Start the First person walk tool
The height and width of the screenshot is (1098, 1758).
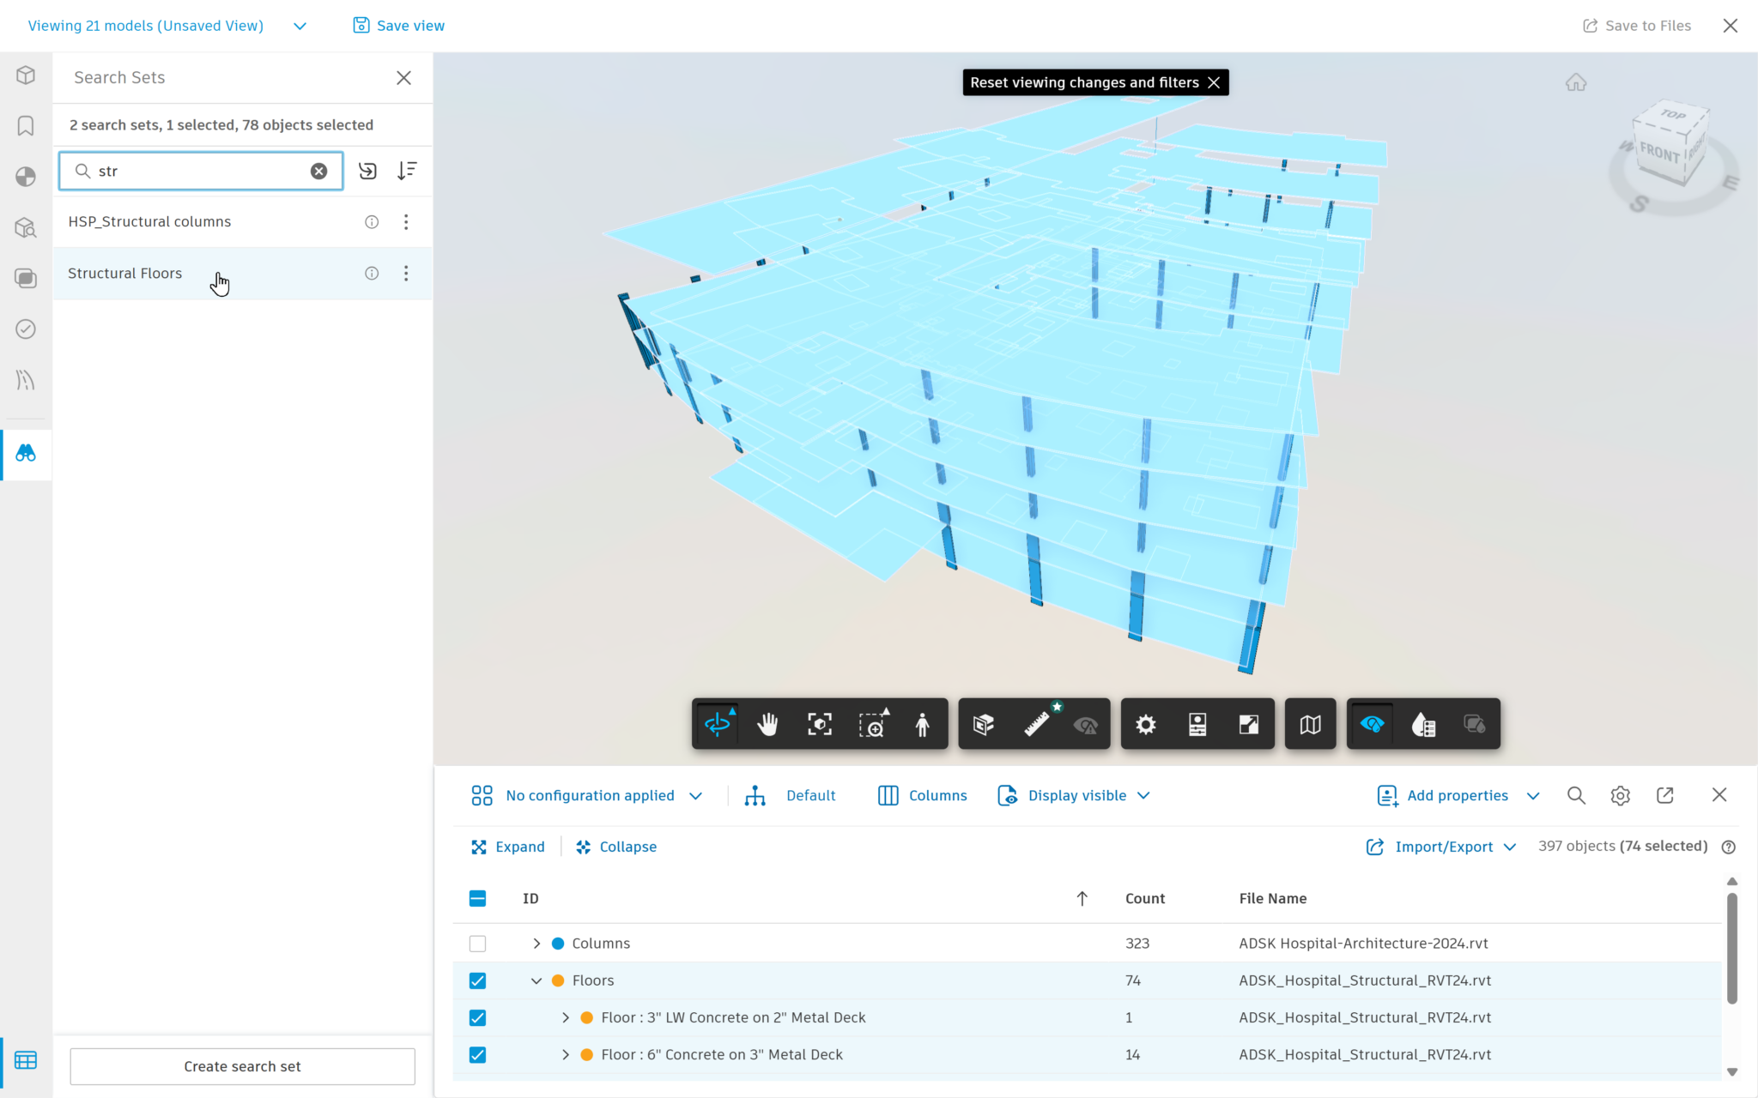click(923, 725)
